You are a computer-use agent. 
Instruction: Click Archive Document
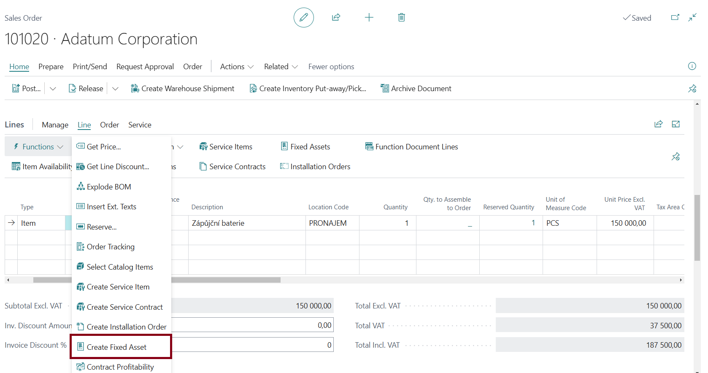(x=416, y=89)
